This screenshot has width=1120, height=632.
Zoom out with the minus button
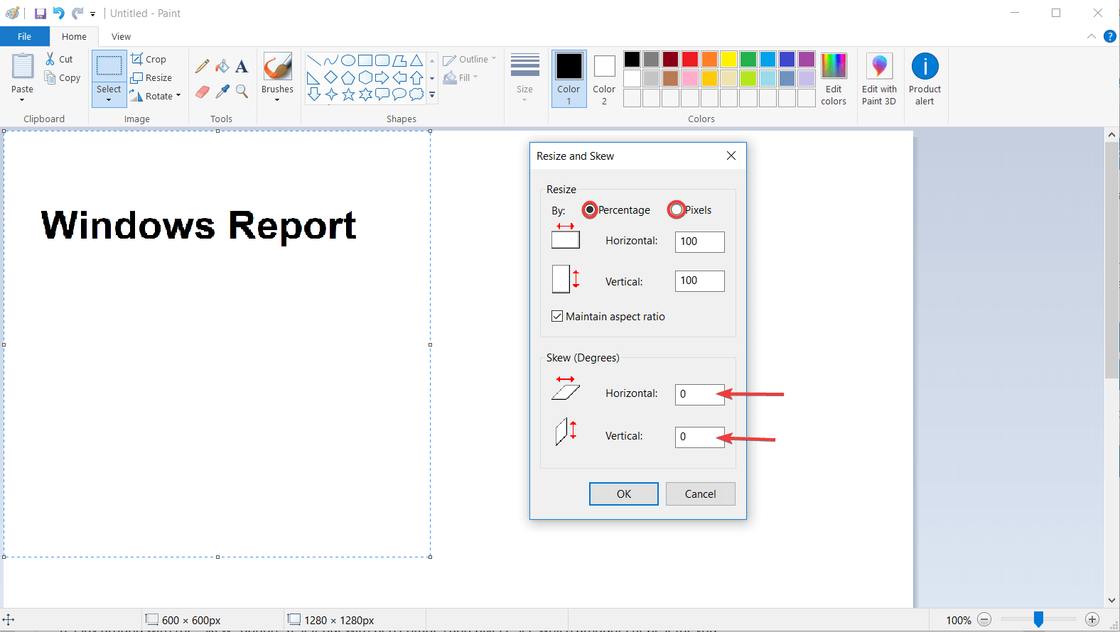coord(984,620)
